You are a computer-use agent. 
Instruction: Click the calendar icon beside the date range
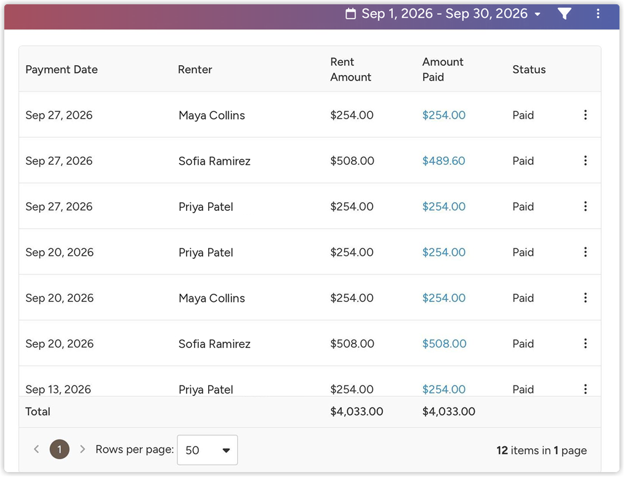tap(351, 14)
